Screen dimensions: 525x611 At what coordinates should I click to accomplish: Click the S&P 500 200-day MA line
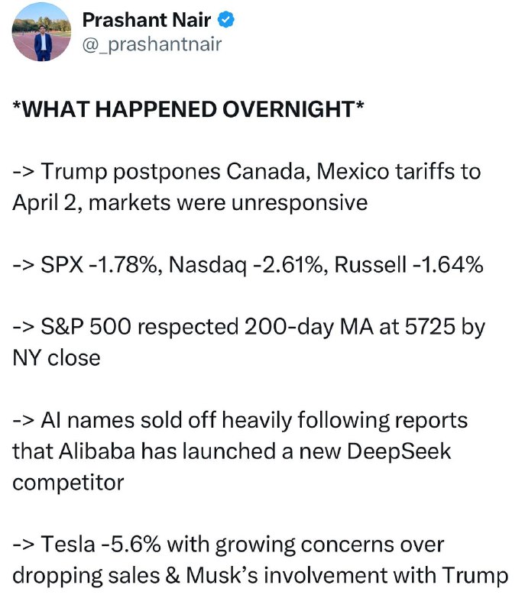tap(248, 342)
